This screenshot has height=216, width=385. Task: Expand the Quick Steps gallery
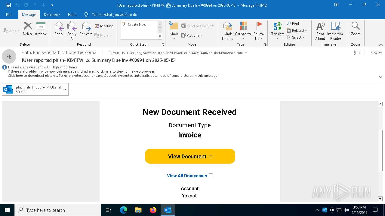pos(160,37)
